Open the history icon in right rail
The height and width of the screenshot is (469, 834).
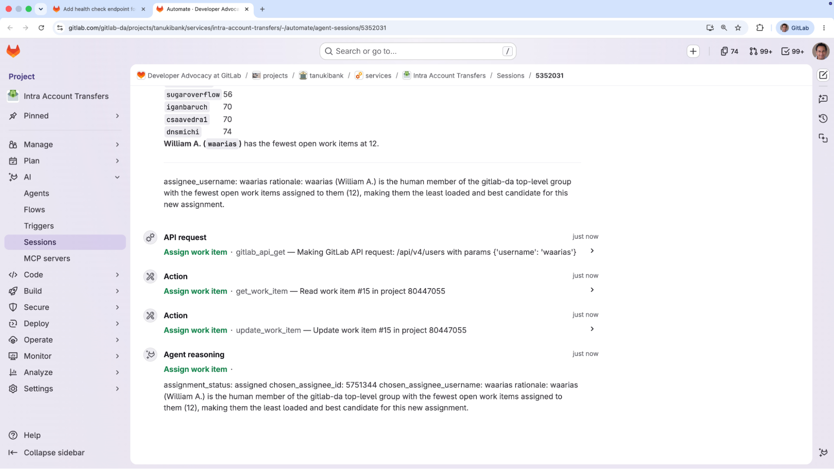[x=823, y=118]
